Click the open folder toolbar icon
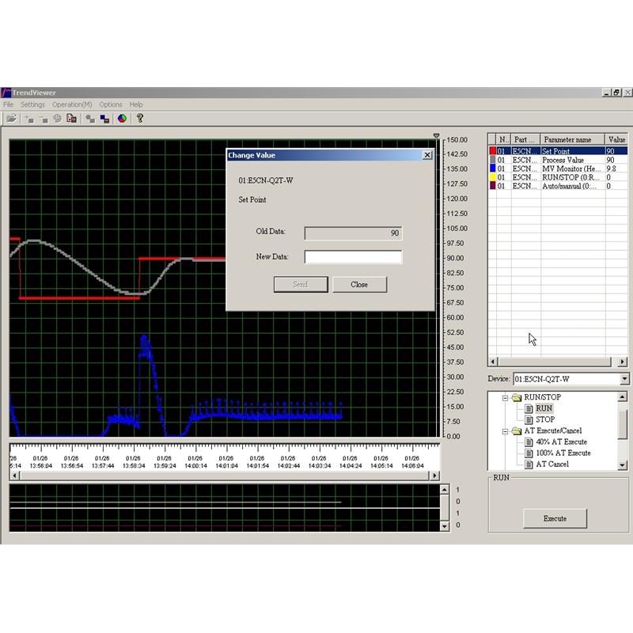 click(11, 118)
